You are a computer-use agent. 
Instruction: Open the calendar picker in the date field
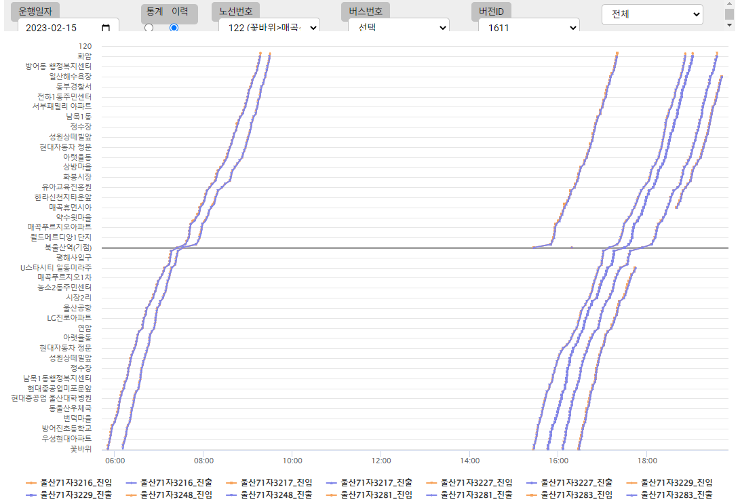click(x=106, y=28)
